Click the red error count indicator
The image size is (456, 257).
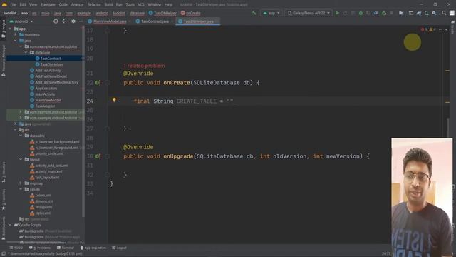tap(424, 29)
